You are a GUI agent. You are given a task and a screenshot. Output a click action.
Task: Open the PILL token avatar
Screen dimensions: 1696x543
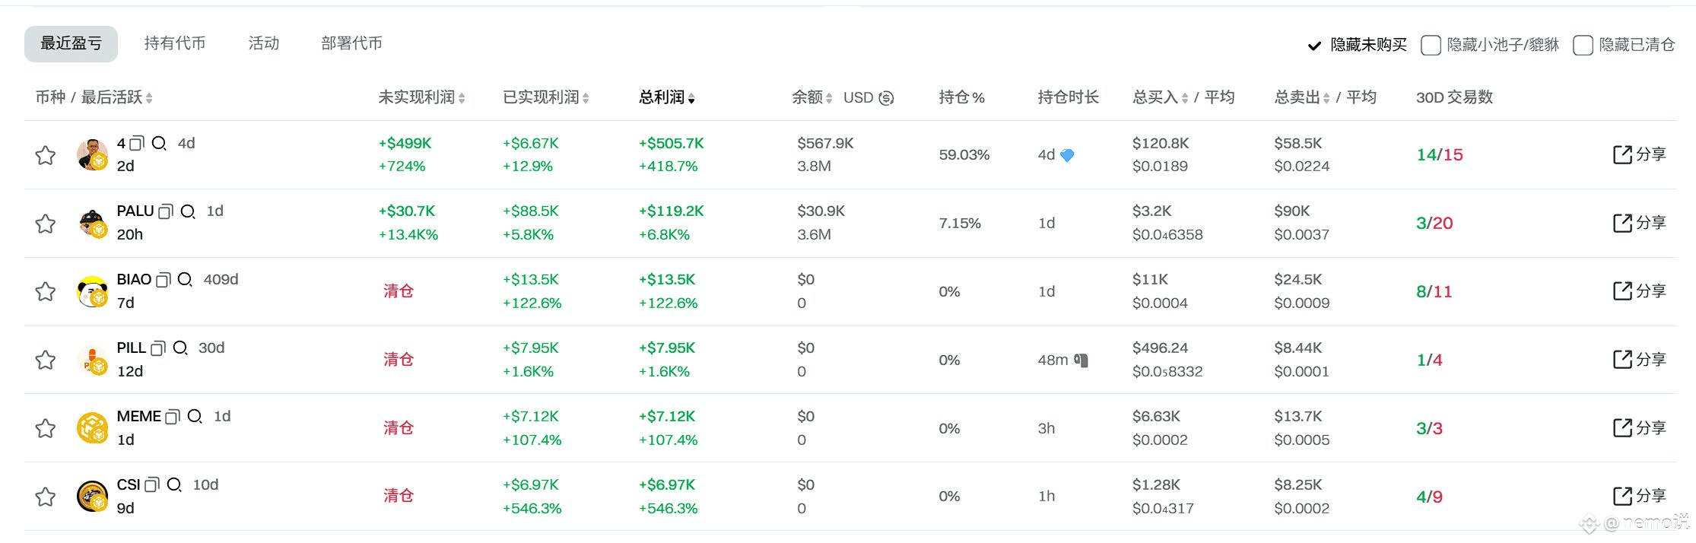pos(92,360)
